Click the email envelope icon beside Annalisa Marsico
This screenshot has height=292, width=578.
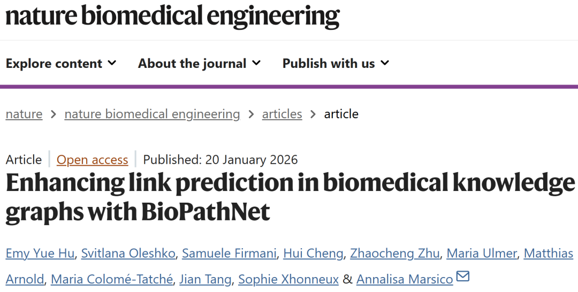462,277
